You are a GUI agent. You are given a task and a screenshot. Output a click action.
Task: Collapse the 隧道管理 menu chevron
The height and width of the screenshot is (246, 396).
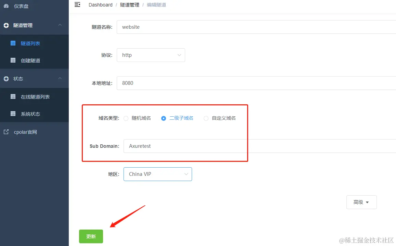click(x=60, y=25)
